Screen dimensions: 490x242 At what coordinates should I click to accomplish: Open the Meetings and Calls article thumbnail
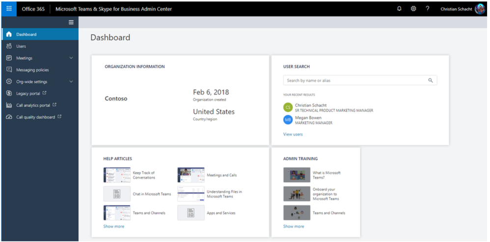point(191,175)
